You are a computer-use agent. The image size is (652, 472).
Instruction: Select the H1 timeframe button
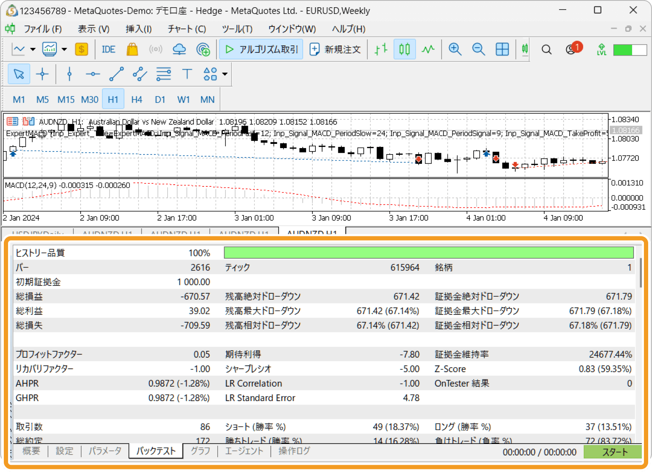pos(113,100)
